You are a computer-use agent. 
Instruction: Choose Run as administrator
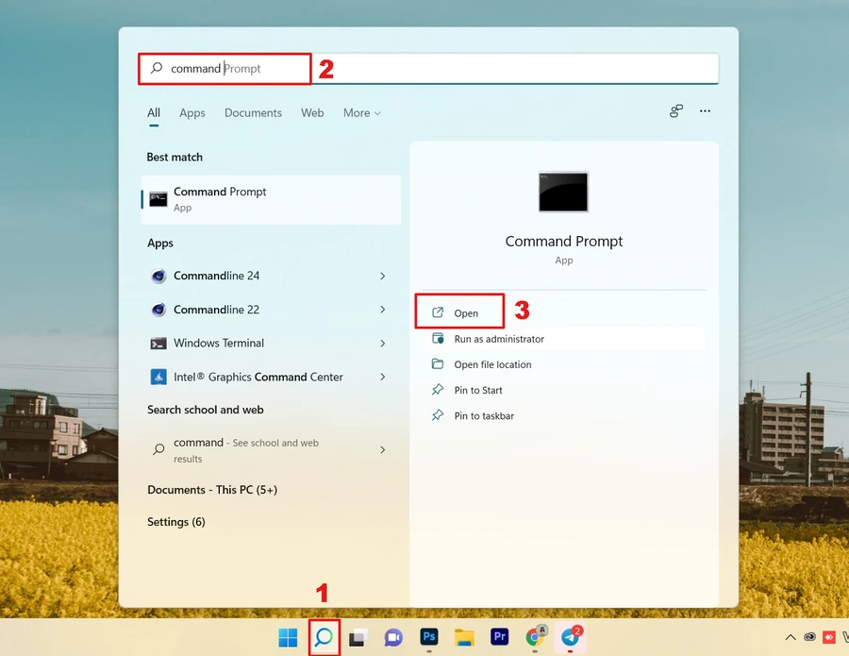[x=564, y=339]
